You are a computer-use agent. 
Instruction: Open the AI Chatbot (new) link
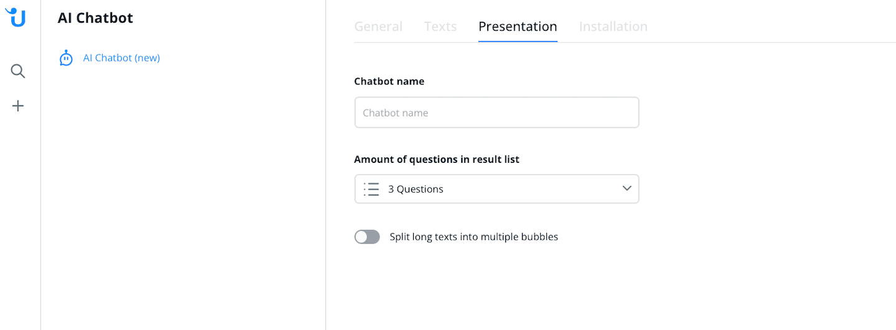121,58
